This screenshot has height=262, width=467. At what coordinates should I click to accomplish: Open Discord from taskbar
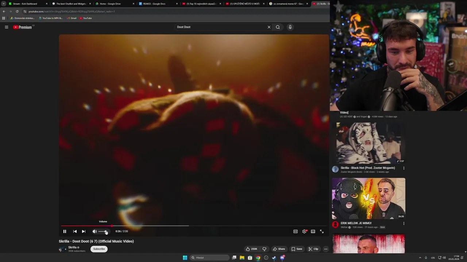(x=282, y=258)
